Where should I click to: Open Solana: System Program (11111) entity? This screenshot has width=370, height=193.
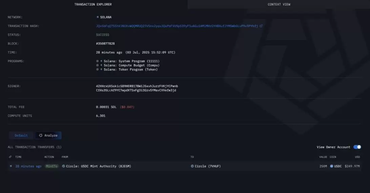(x=131, y=61)
